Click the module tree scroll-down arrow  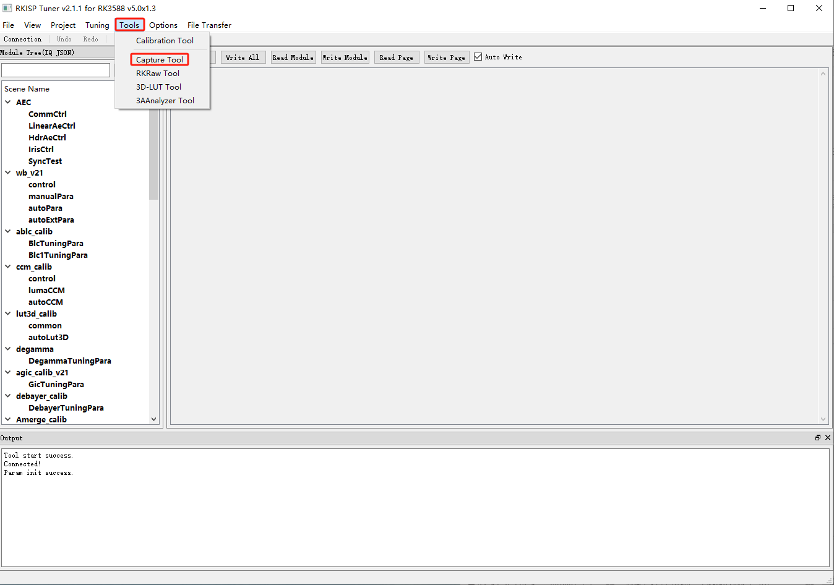tap(154, 419)
